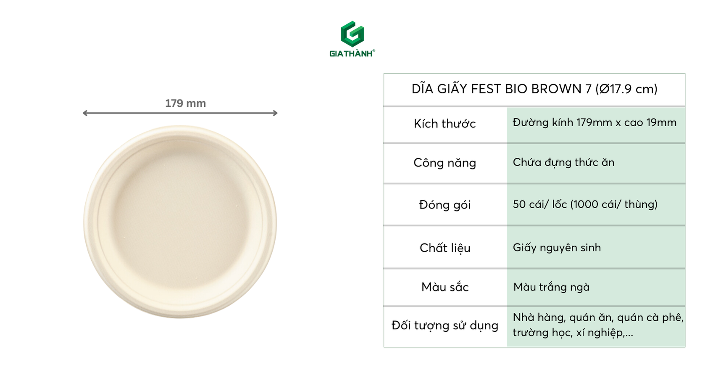
Task: Select the Đóng gói row label
Action: click(444, 205)
